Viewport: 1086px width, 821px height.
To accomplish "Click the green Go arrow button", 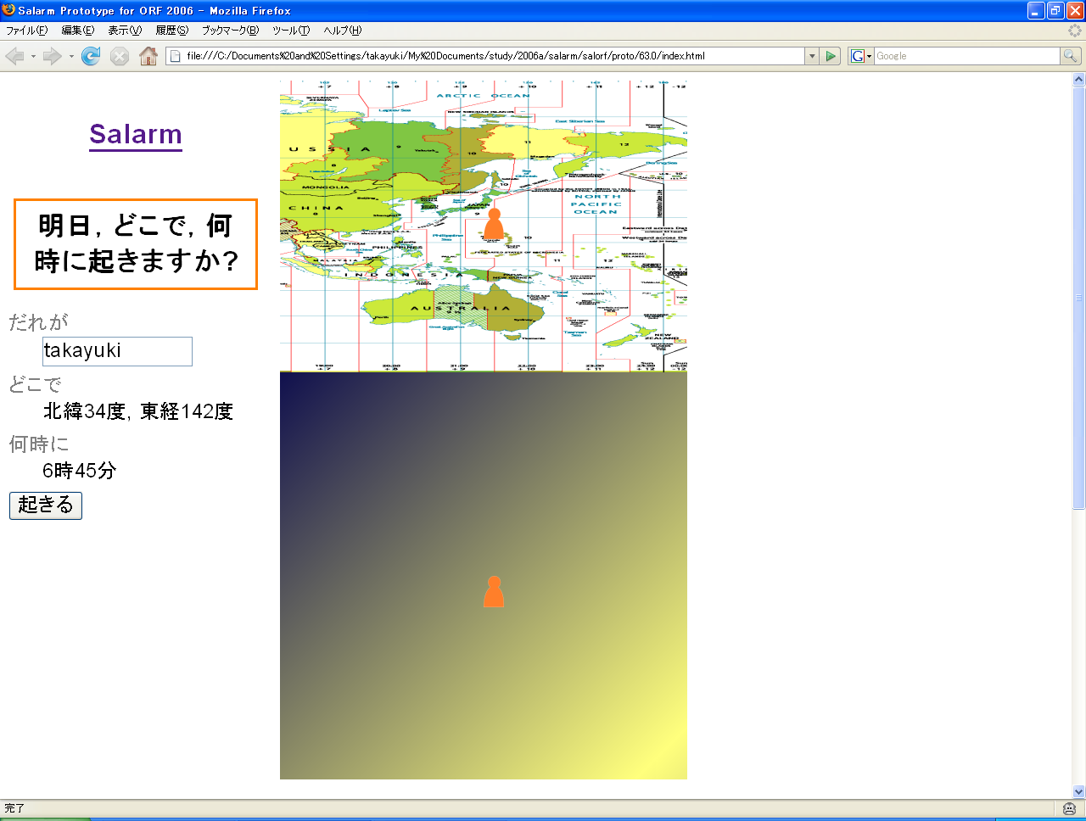I will point(831,56).
